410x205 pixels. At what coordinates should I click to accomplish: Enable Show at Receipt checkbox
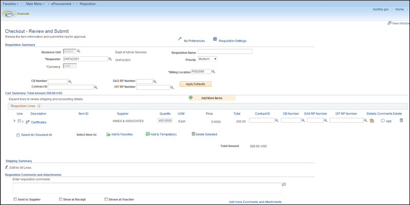pyautogui.click(x=60, y=199)
